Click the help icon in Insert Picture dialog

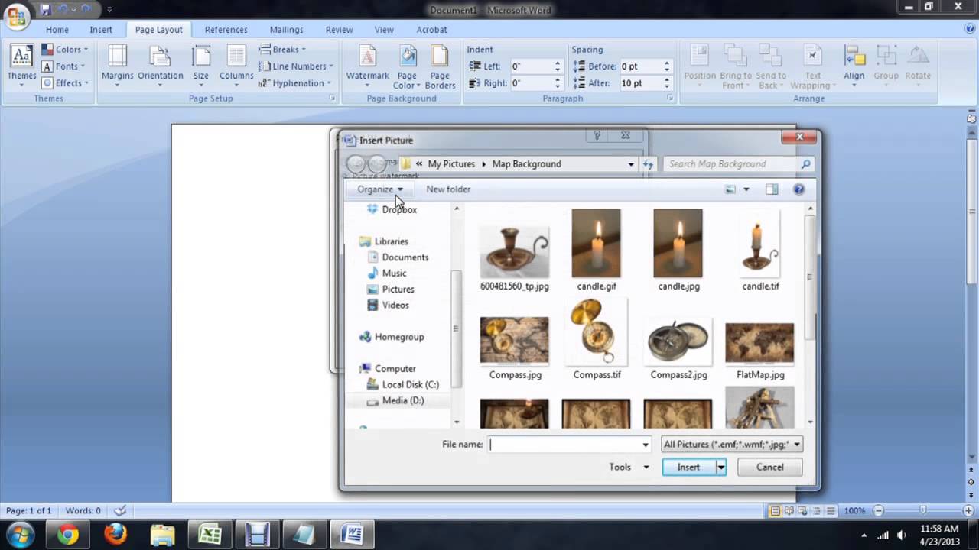(798, 189)
